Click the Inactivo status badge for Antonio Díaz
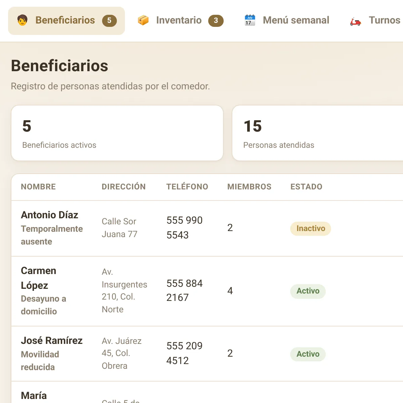Viewport: 403px width, 403px height. click(x=311, y=229)
